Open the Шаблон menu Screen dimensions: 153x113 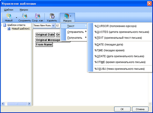[x=9, y=10]
